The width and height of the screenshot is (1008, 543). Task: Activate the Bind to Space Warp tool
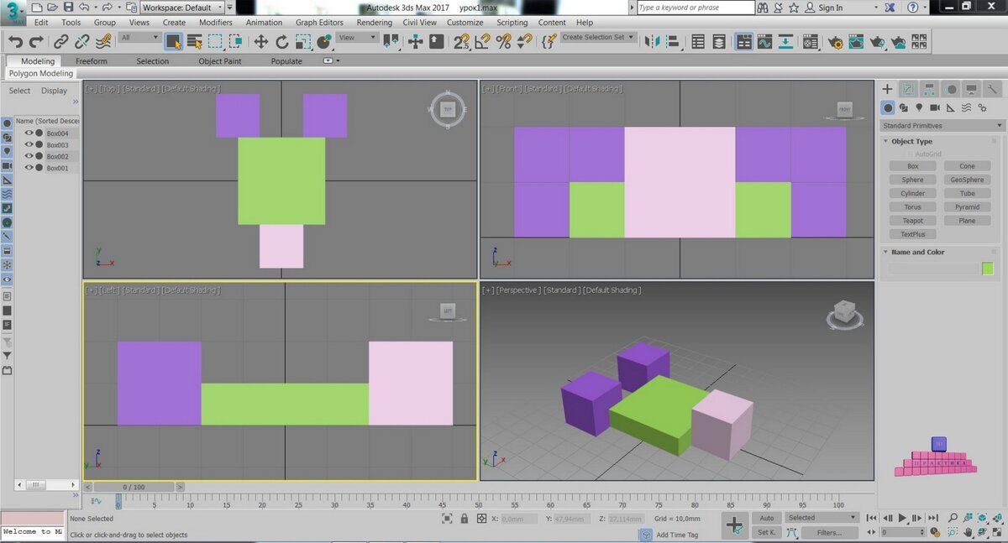pyautogui.click(x=103, y=41)
